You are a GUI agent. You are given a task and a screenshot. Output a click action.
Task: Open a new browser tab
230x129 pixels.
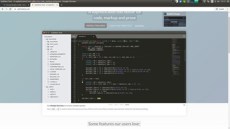(61, 5)
